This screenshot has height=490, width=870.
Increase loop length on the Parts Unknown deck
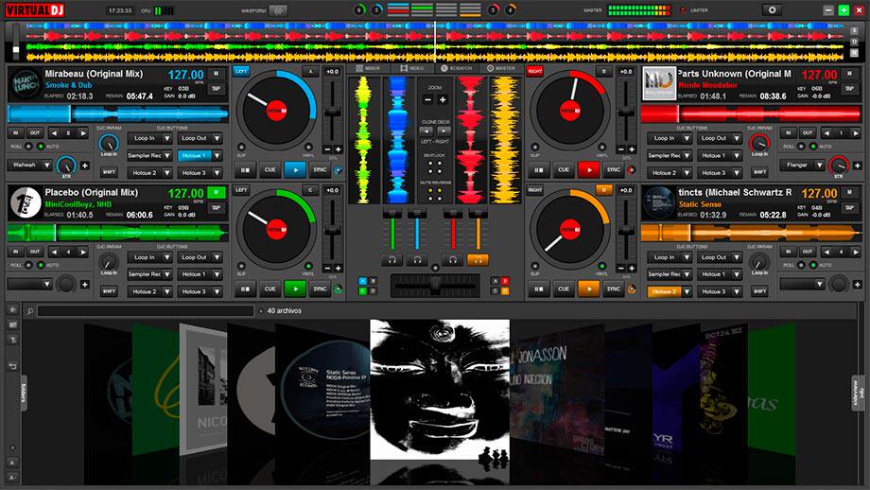(856, 133)
